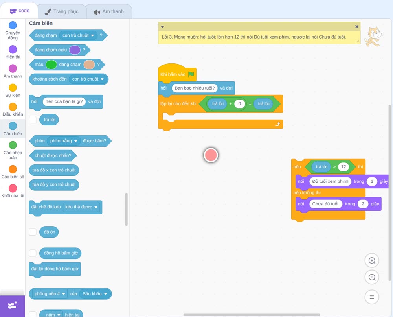
Task: Enable the 'đồng hồ bấm giờ' monitor checkbox
Action: click(x=33, y=253)
